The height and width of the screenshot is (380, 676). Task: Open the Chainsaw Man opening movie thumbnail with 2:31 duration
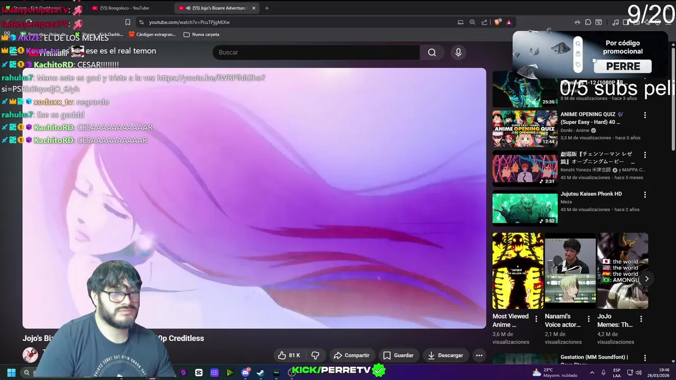point(525,168)
